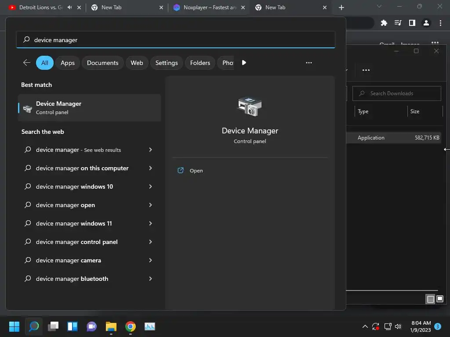Switch to the Detroit Lions YouTube tab

coord(41,7)
